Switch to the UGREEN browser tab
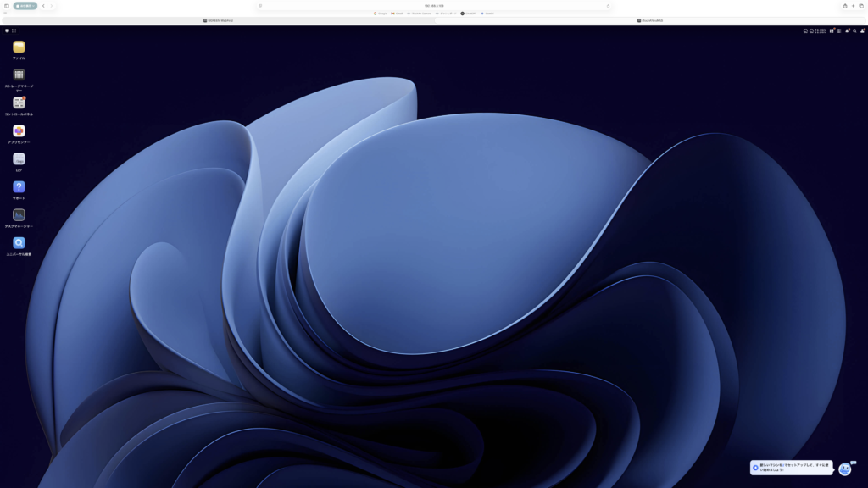Image resolution: width=868 pixels, height=488 pixels. [x=219, y=20]
